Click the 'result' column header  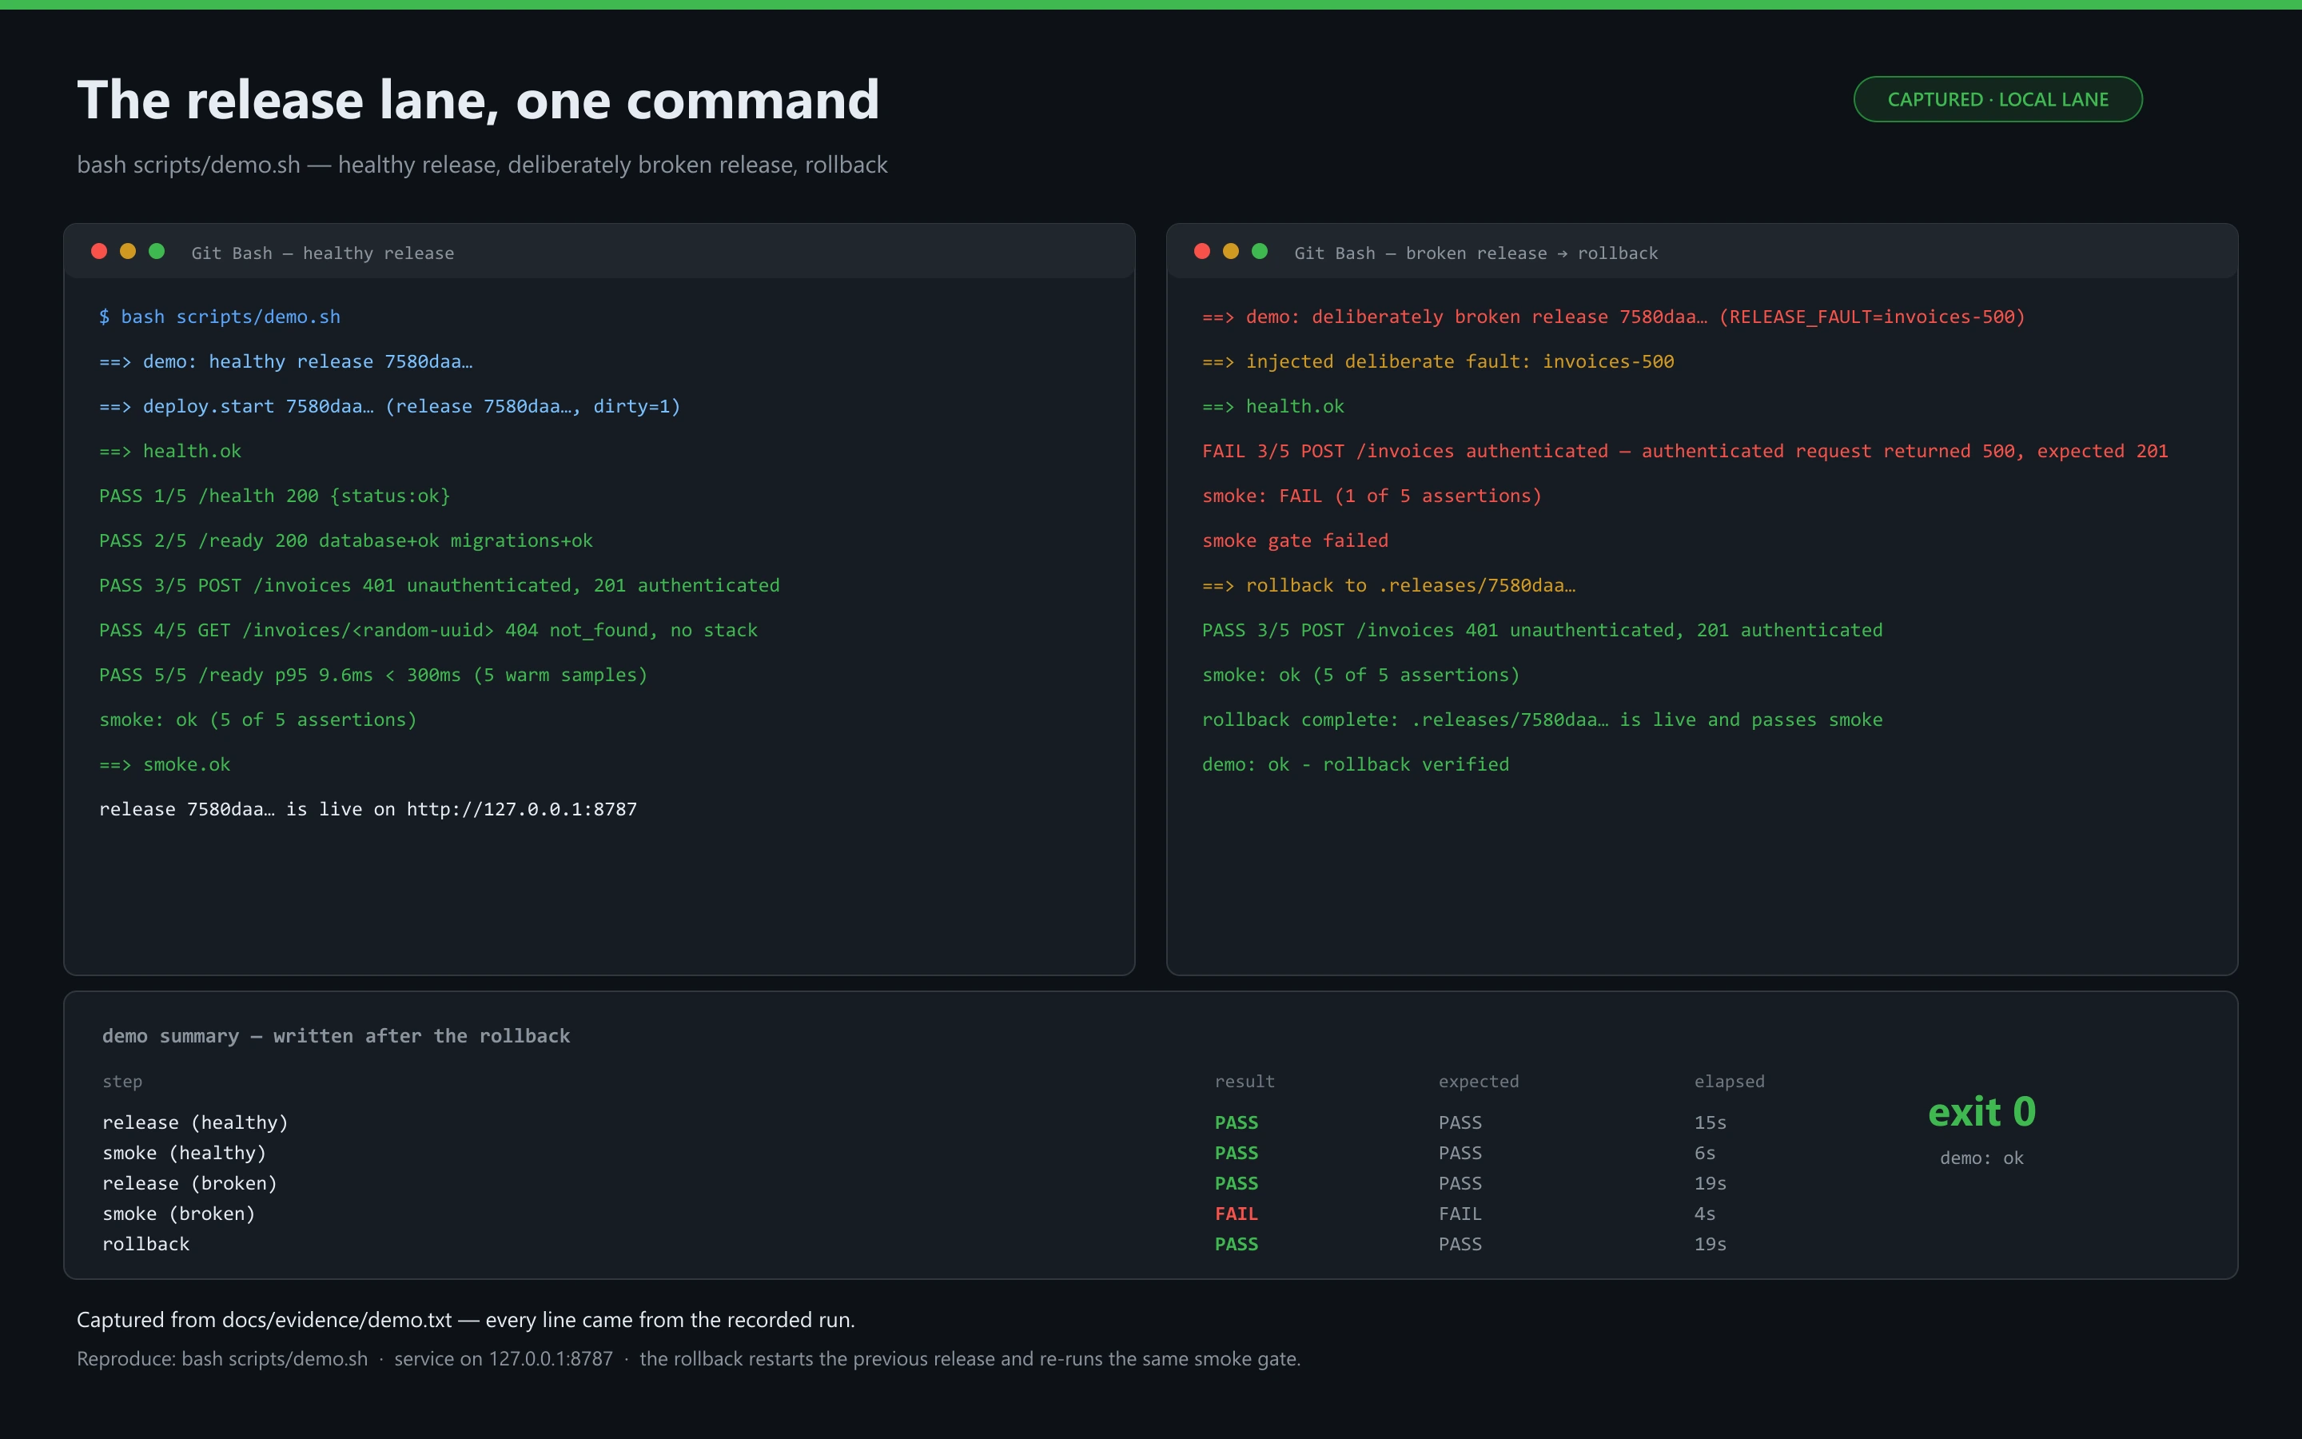1245,1081
